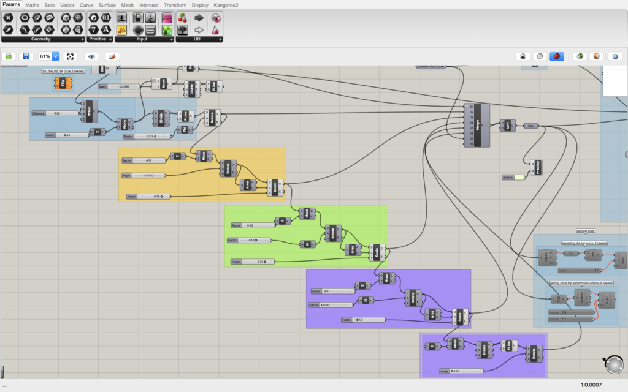Viewport: 628px width, 392px height.
Task: Pick the Gradient control icon
Action: point(167,18)
